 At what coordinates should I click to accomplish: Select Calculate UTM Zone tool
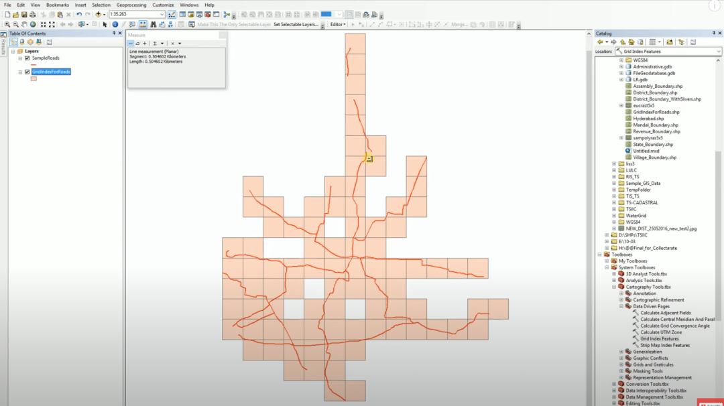pyautogui.click(x=661, y=332)
